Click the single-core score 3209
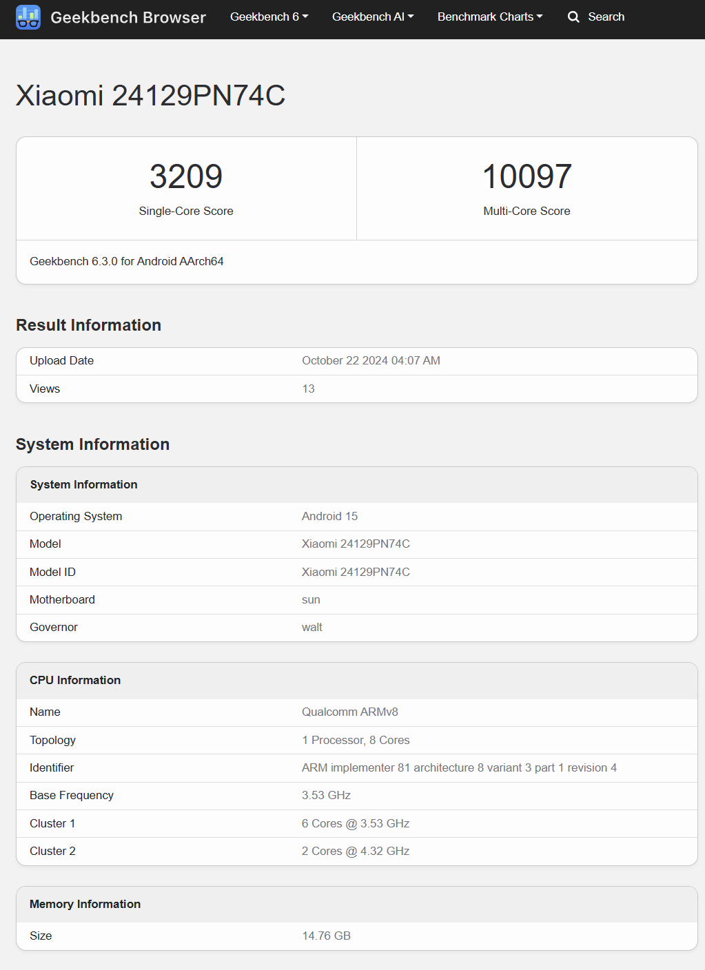The image size is (705, 970). pos(186,176)
